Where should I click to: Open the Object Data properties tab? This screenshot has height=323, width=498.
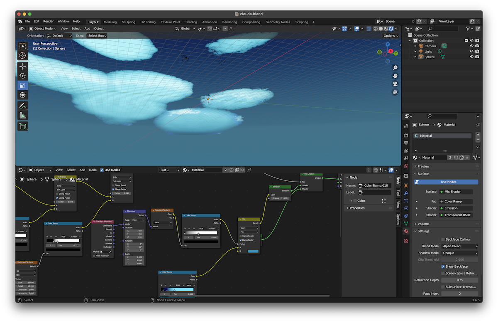coord(406,223)
